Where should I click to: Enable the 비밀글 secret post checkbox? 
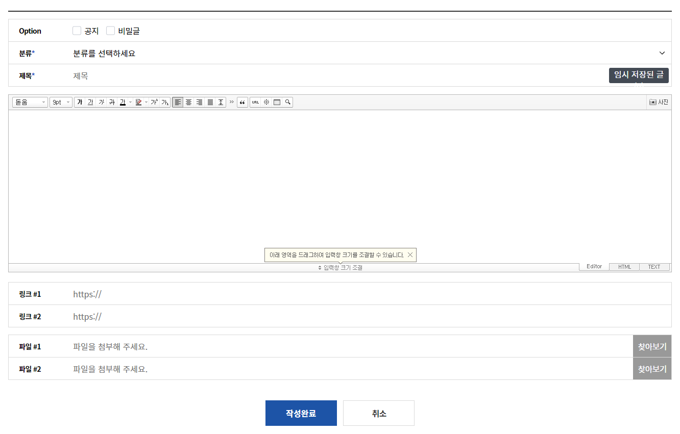coord(111,31)
